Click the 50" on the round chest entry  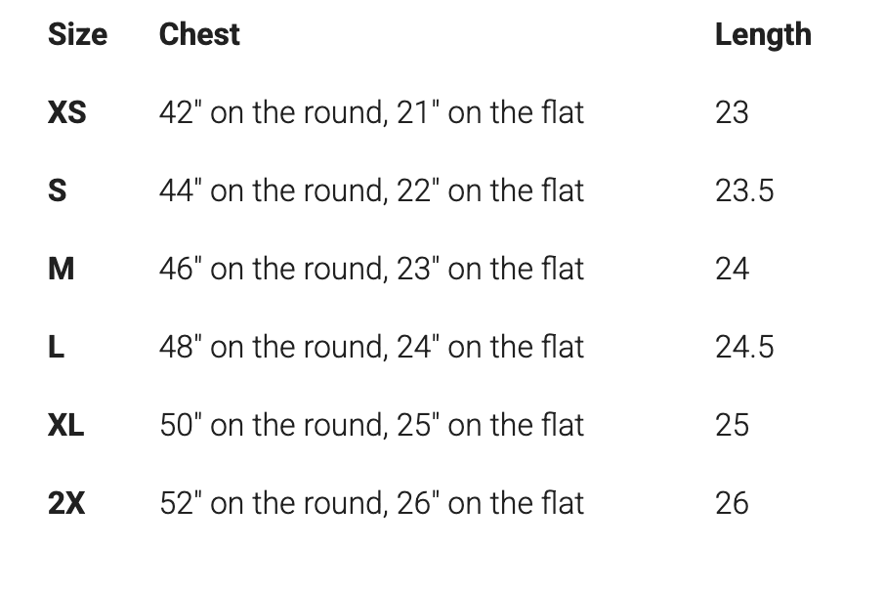(x=371, y=425)
